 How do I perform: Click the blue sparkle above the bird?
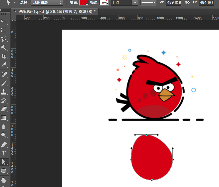(164, 53)
